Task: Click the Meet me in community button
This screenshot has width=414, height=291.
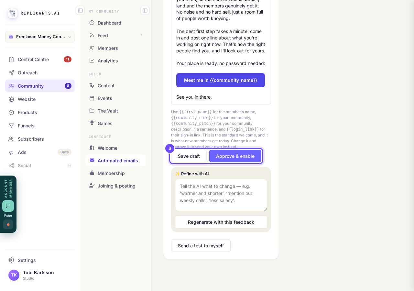Action: click(221, 80)
